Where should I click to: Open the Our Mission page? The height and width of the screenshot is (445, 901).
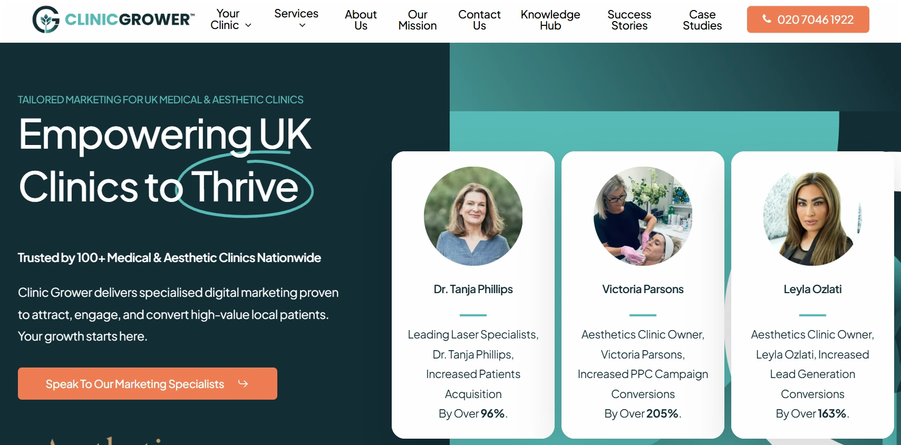(x=418, y=20)
